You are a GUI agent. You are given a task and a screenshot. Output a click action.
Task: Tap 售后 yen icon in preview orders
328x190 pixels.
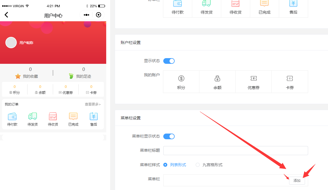(x=94, y=116)
